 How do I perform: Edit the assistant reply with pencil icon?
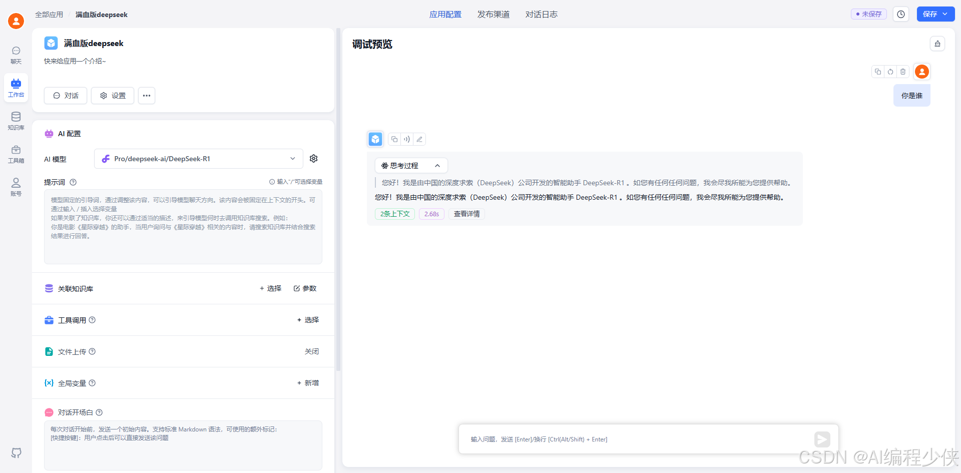click(x=419, y=139)
